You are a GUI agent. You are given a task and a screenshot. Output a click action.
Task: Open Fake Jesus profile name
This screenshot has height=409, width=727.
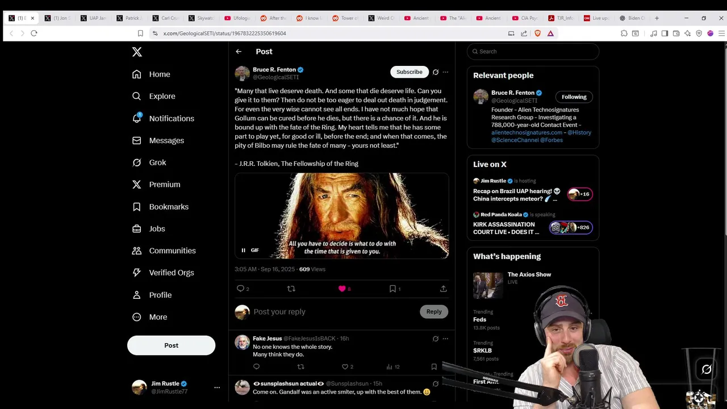pyautogui.click(x=267, y=339)
